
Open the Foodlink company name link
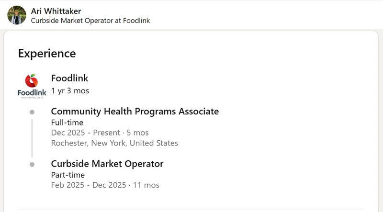coord(69,78)
